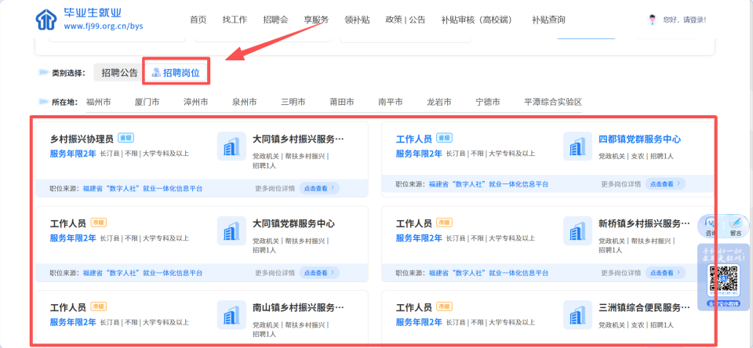This screenshot has width=753, height=348.
Task: Open 工作人员 job title for 四都镇
Action: coord(413,140)
